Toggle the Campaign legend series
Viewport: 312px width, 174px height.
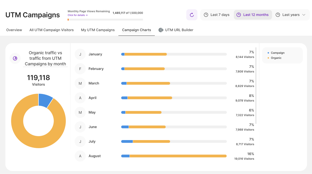click(277, 53)
